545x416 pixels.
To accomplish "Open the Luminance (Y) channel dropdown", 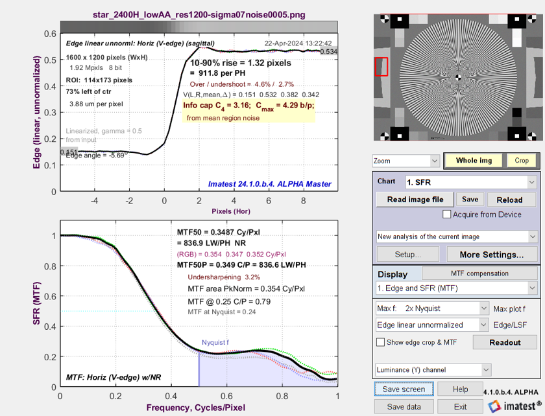I will click(x=432, y=370).
